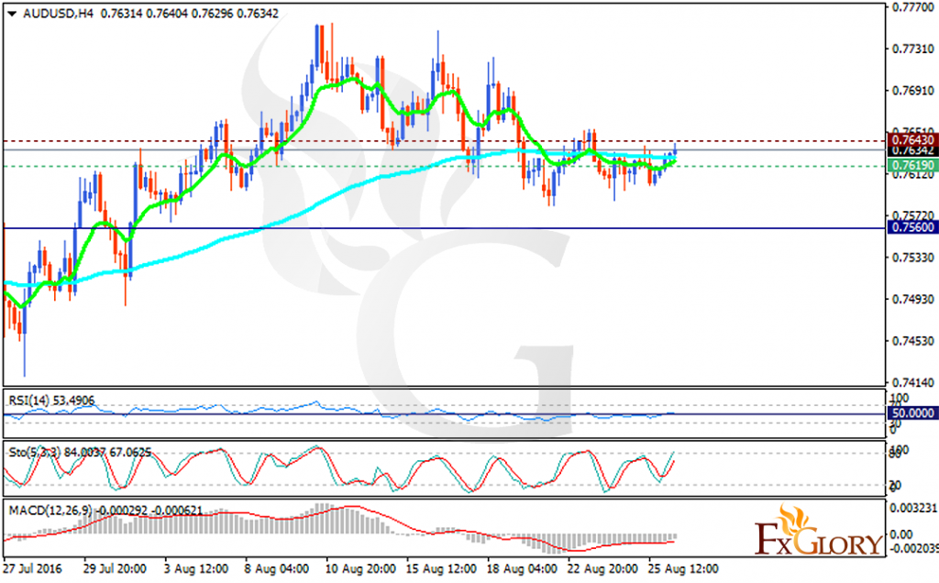Viewport: 939px width, 583px height.
Task: Click the 0.75600 blue support price label
Action: pyautogui.click(x=912, y=227)
